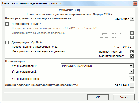Viewport: 139px width, 103px height.
Task: Close the dialog with the red X
Action: [135, 4]
